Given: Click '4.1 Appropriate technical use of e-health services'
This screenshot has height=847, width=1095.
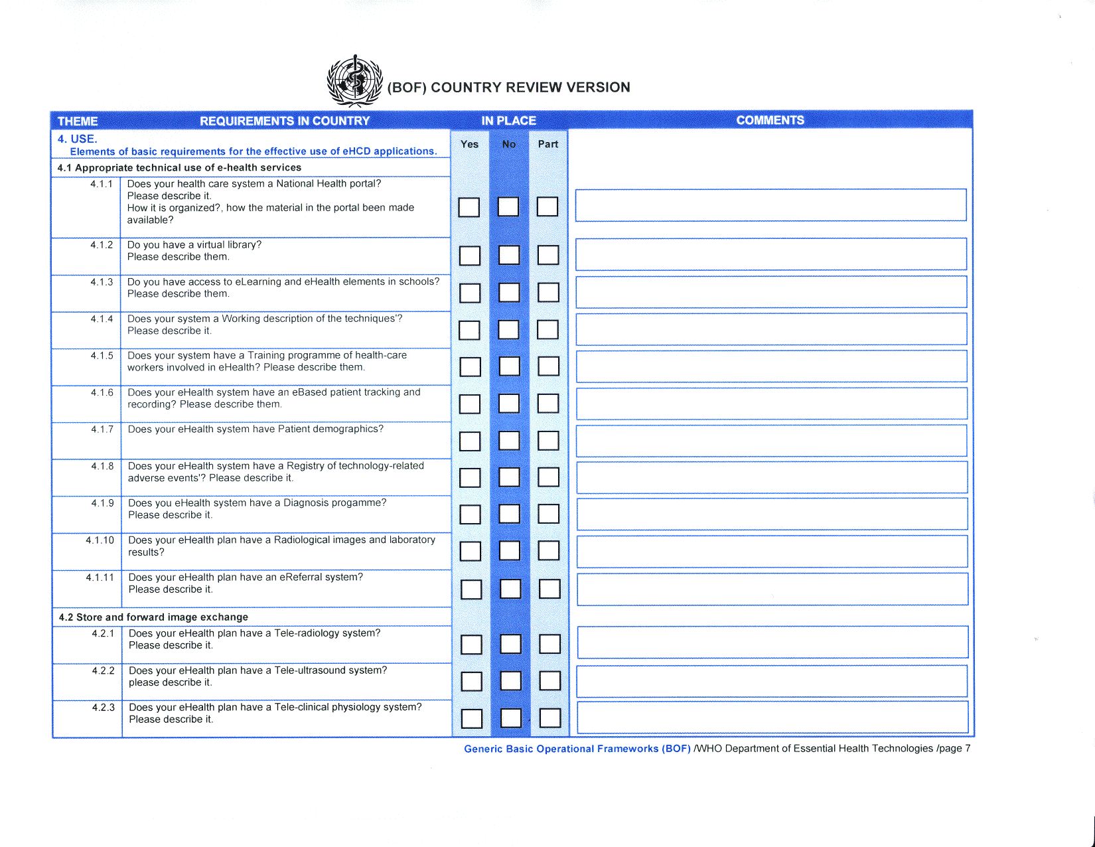Looking at the screenshot, I should click(x=179, y=168).
